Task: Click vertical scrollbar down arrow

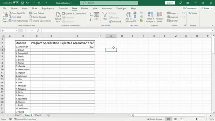Action: tap(213, 112)
